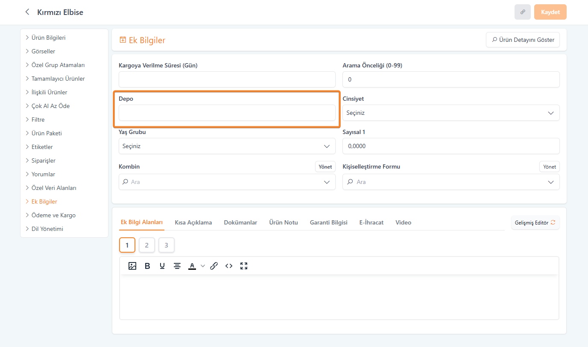This screenshot has width=588, height=347.
Task: Switch to code view in editor
Action: tap(229, 266)
